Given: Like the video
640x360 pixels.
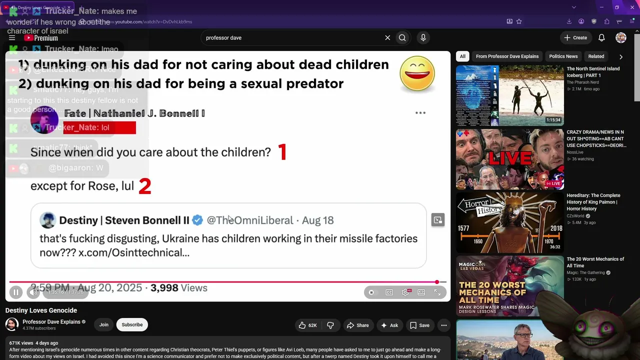Looking at the screenshot, I should click(x=308, y=325).
